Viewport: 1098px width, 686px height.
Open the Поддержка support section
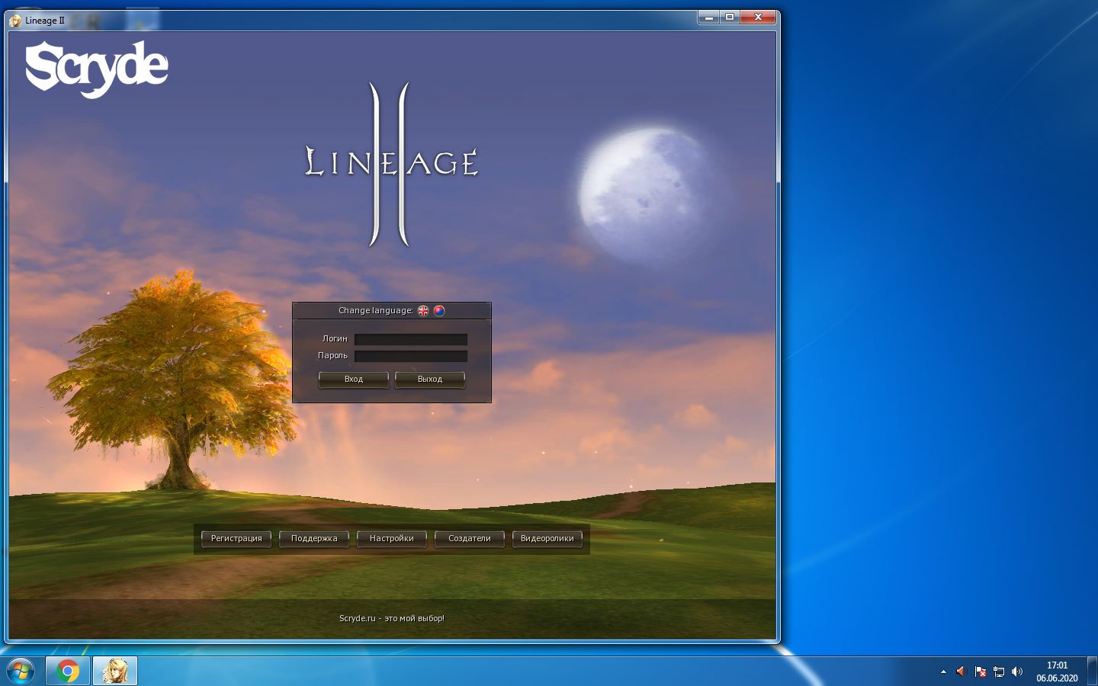tap(314, 538)
